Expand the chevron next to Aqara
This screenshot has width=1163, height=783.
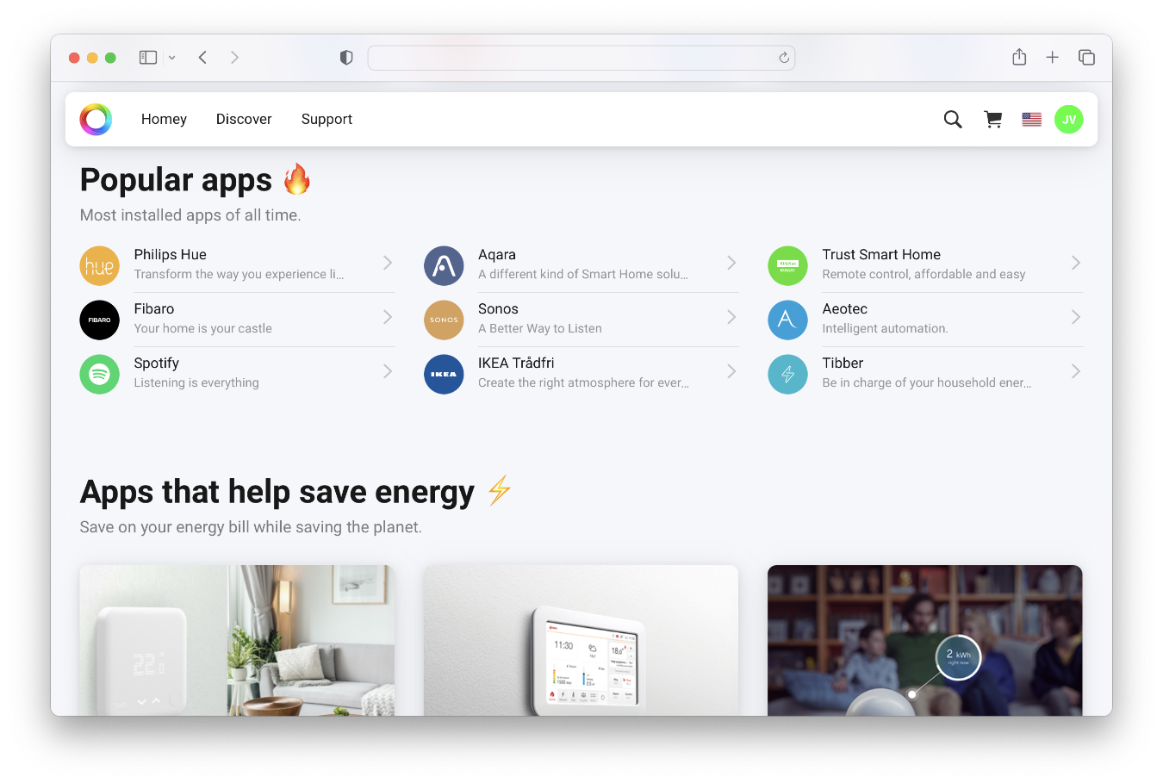click(731, 263)
